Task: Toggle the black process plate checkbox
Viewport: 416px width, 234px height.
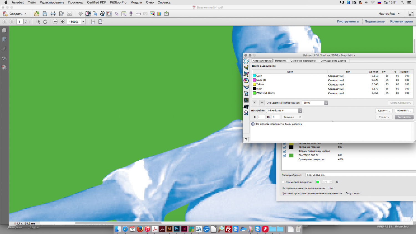Action: [x=284, y=147]
